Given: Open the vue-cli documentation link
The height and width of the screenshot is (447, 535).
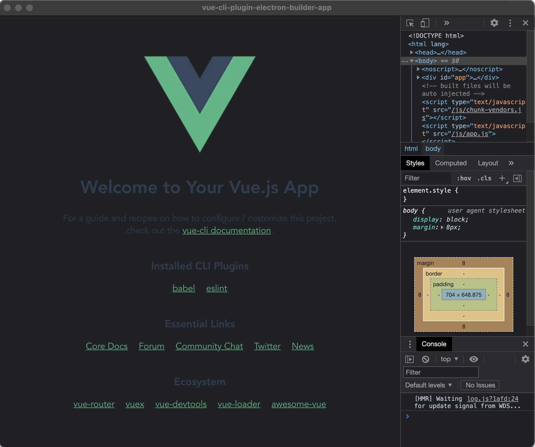Looking at the screenshot, I should click(x=227, y=230).
